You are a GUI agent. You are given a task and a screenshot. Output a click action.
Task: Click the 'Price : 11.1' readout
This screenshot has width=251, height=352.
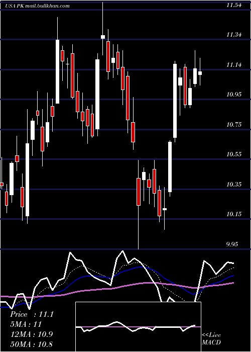tap(32, 314)
